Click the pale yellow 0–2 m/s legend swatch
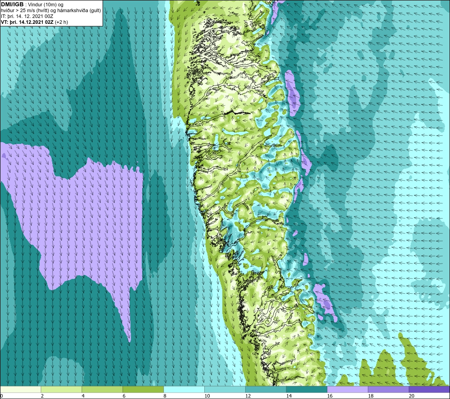This screenshot has height=399, width=450. [x=21, y=389]
